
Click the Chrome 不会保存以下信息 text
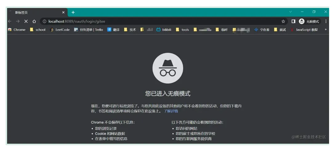click(x=113, y=122)
